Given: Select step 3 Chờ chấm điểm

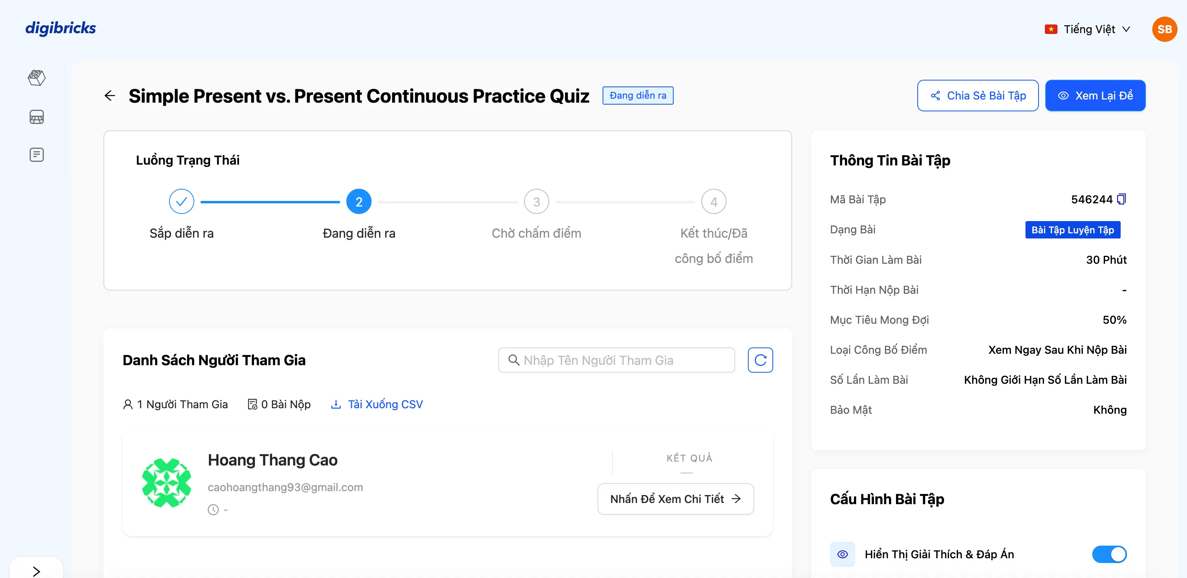Looking at the screenshot, I should point(536,202).
